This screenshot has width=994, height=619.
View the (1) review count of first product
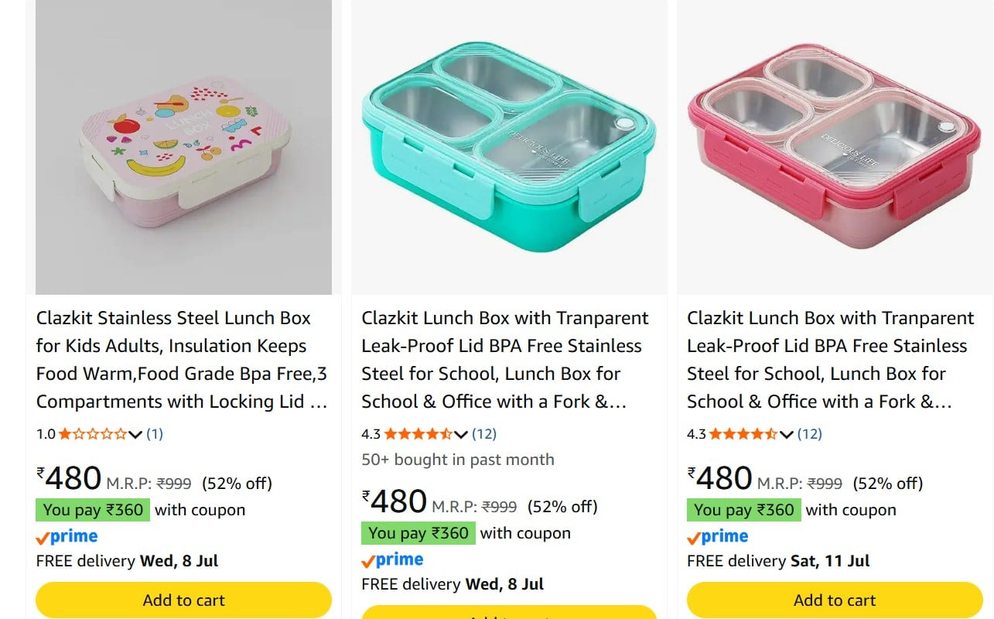pyautogui.click(x=155, y=434)
